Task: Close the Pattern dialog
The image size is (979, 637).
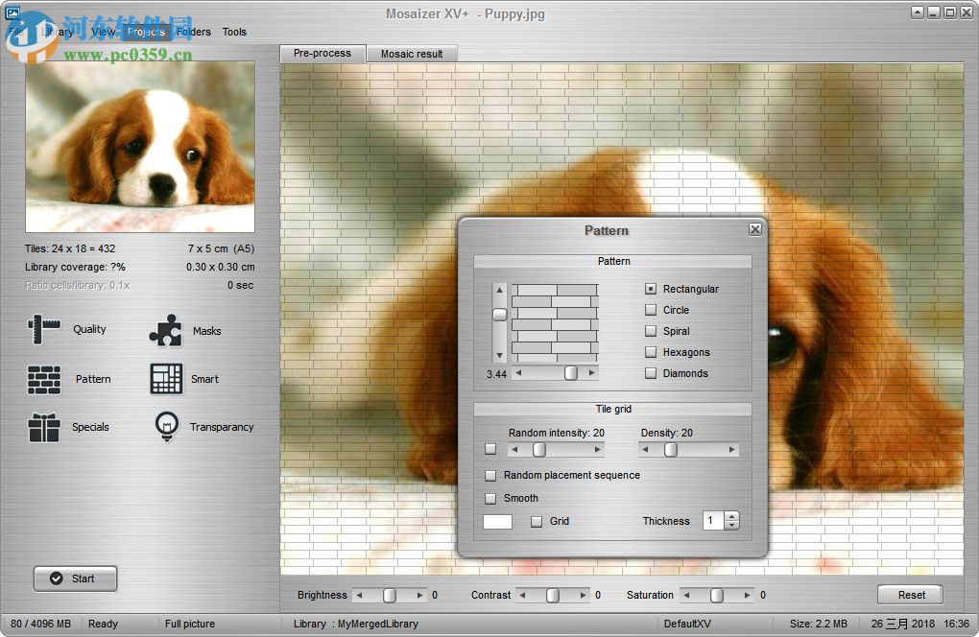Action: (x=755, y=229)
